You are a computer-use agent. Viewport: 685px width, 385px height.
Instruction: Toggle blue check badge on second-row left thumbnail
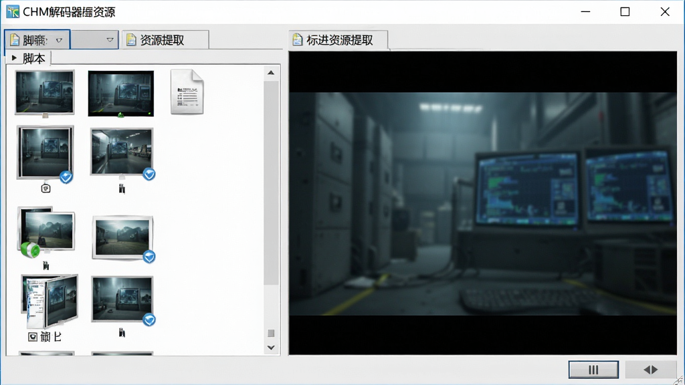tap(66, 176)
